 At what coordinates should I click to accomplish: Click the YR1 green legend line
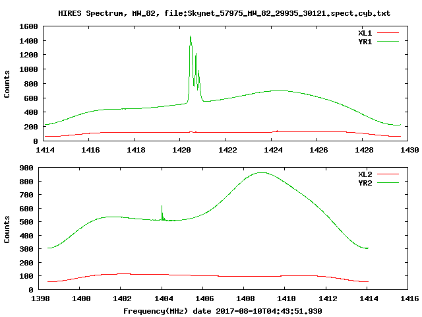coord(388,42)
